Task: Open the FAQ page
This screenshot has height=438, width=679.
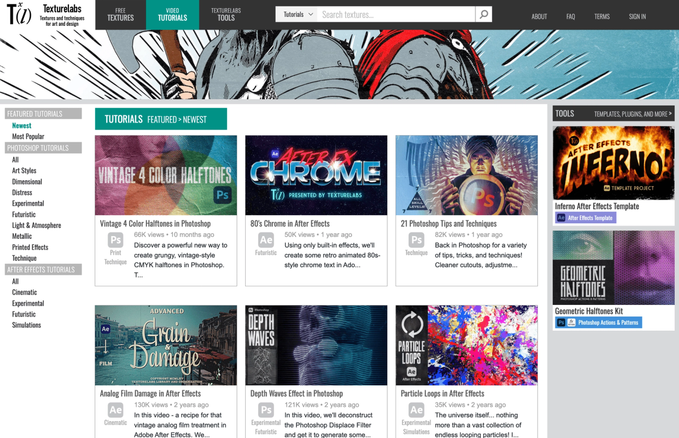Action: click(571, 16)
